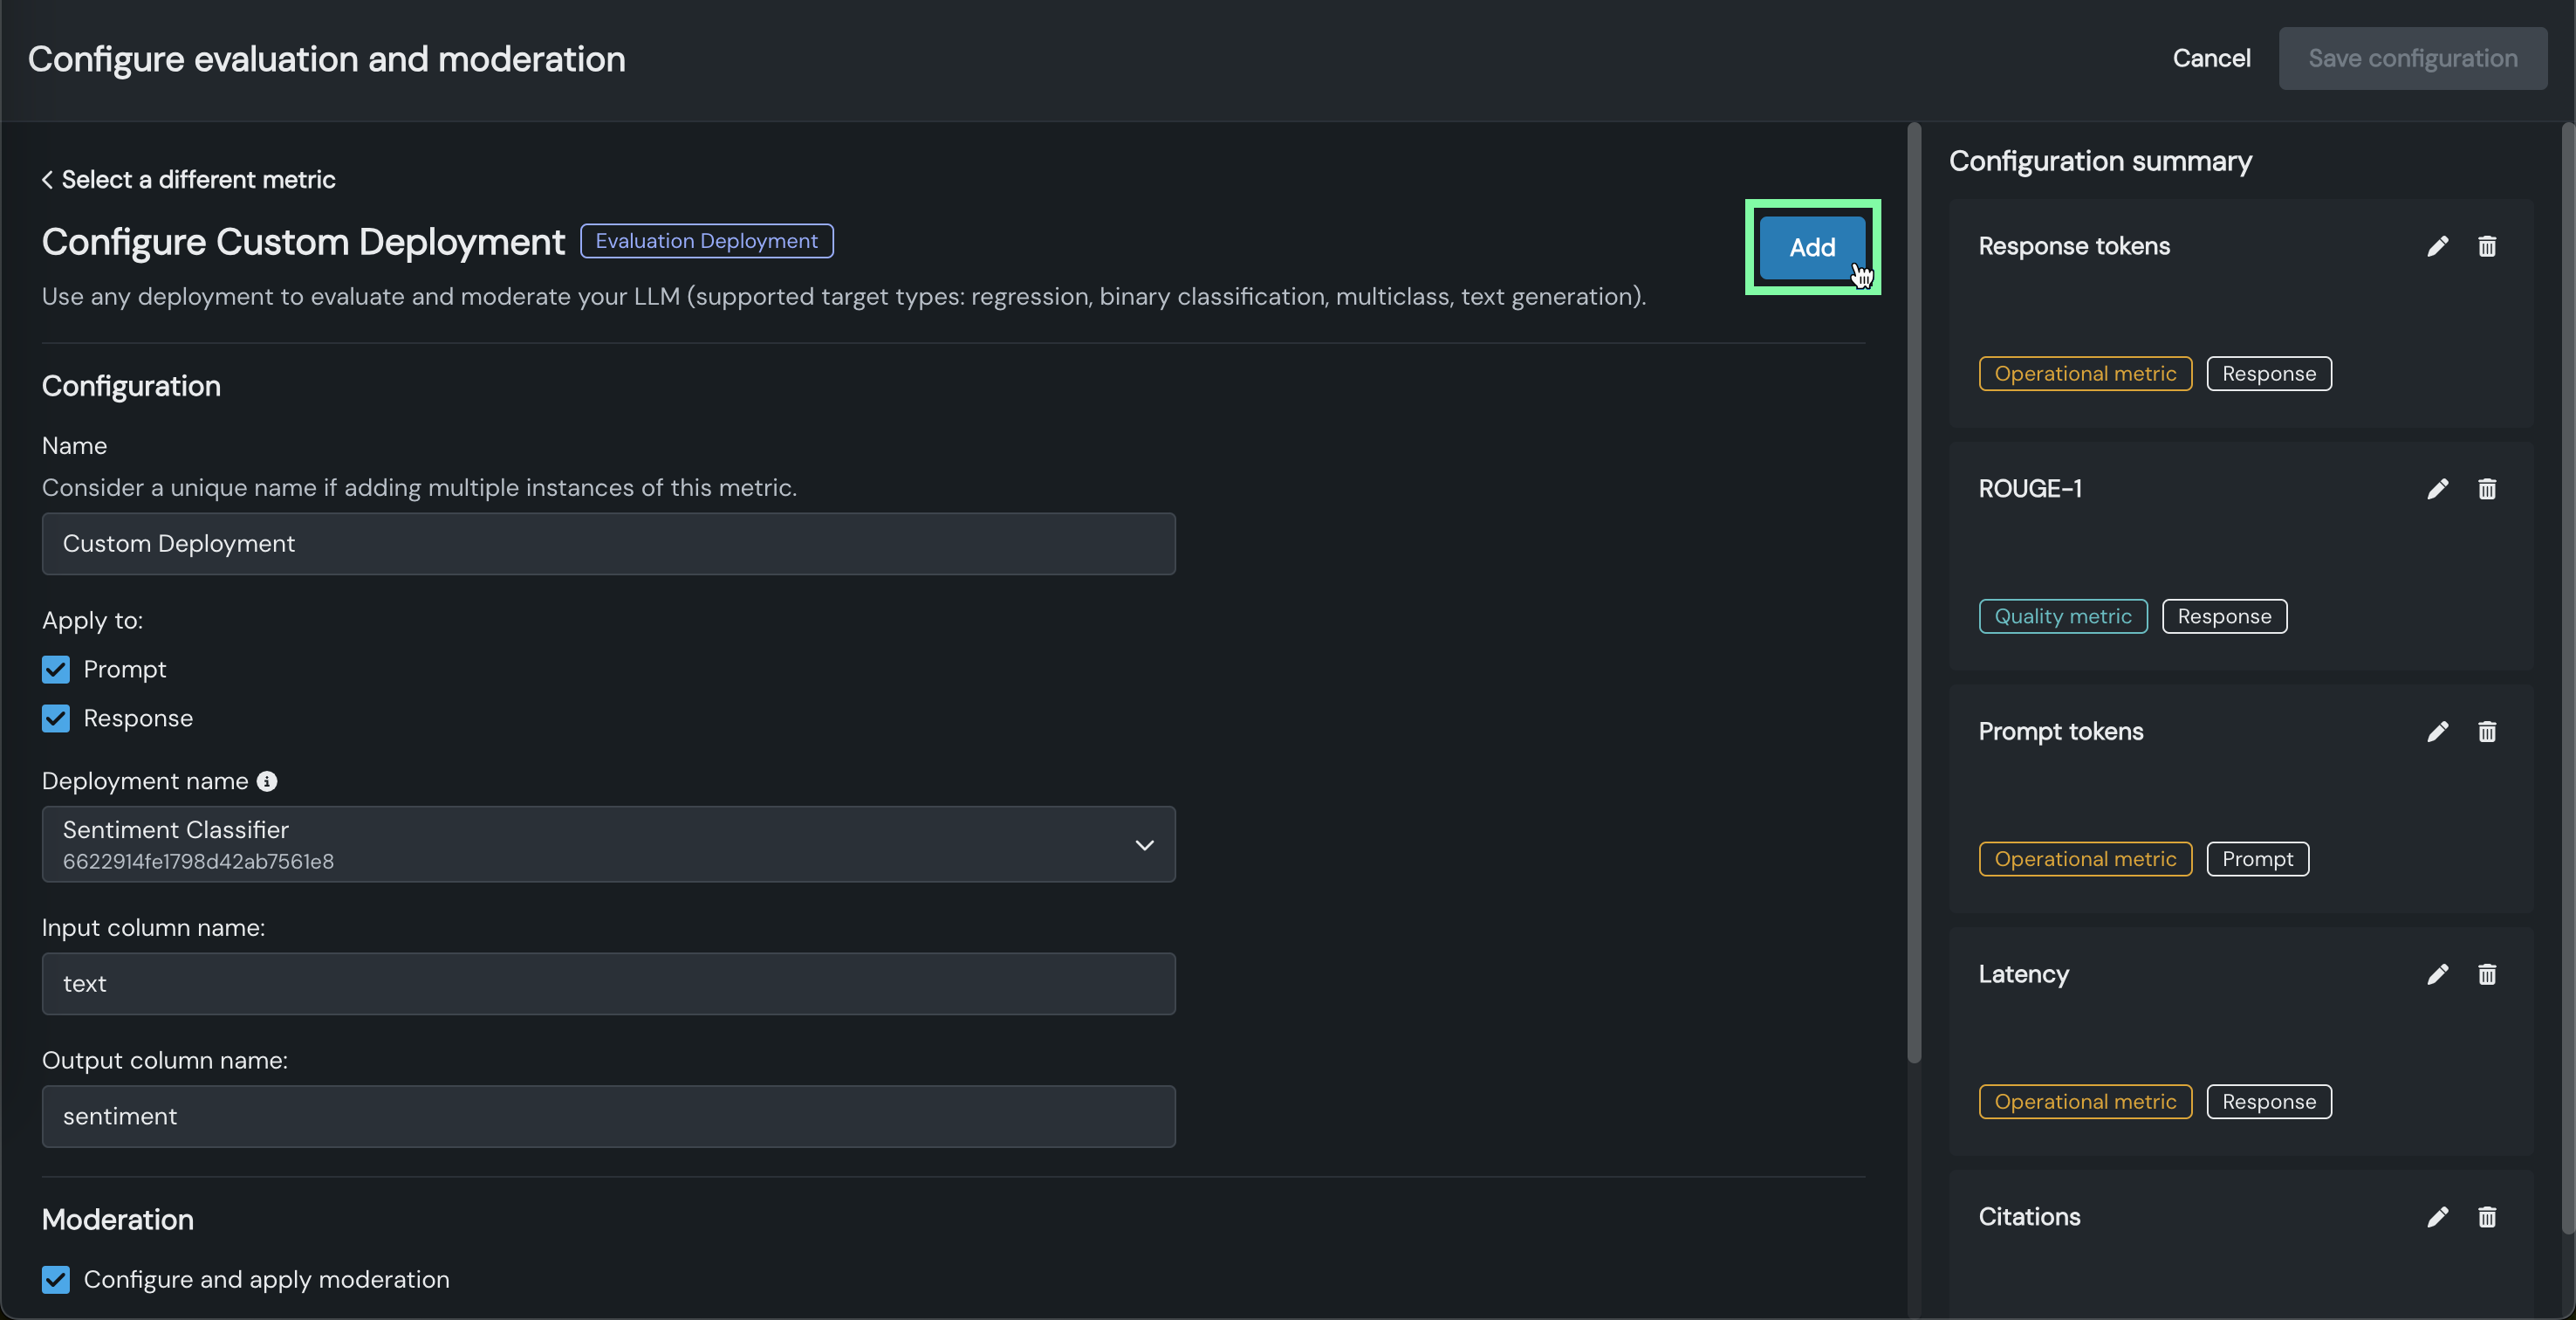Screen dimensions: 2576x1320
Task: Edit the Response tokens metric
Action: (2437, 246)
